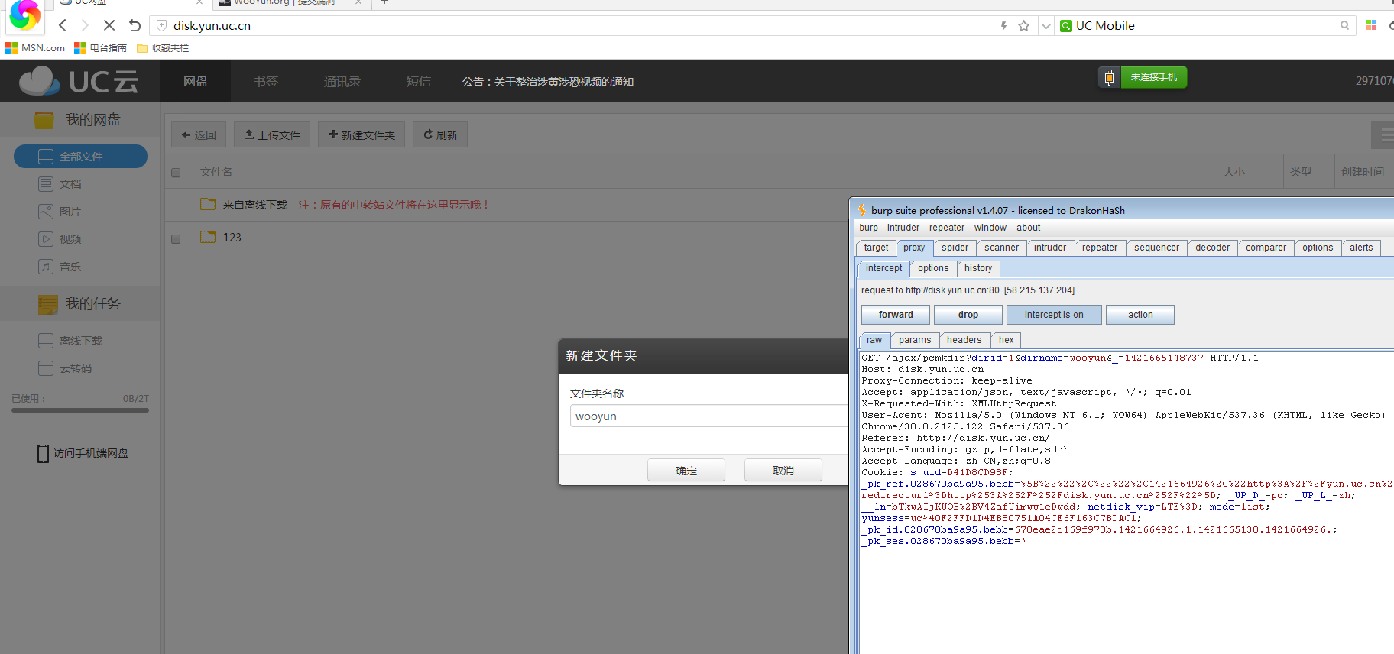
Task: Open the 电台指南 bookmark
Action: click(100, 47)
